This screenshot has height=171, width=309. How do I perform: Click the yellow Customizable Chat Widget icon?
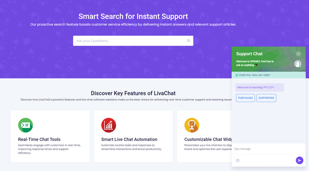pos(192,125)
